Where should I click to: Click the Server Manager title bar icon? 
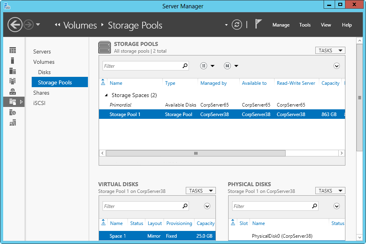(7, 6)
